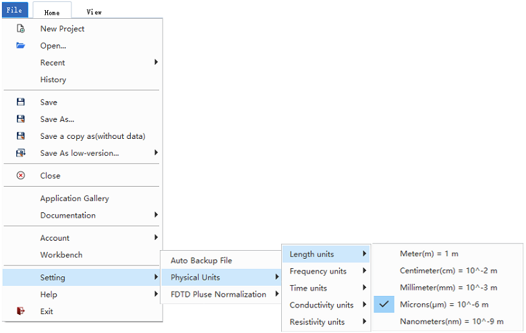Viewport: 526px width, 333px height.
Task: Click the Recent menu label
Action: [x=53, y=63]
